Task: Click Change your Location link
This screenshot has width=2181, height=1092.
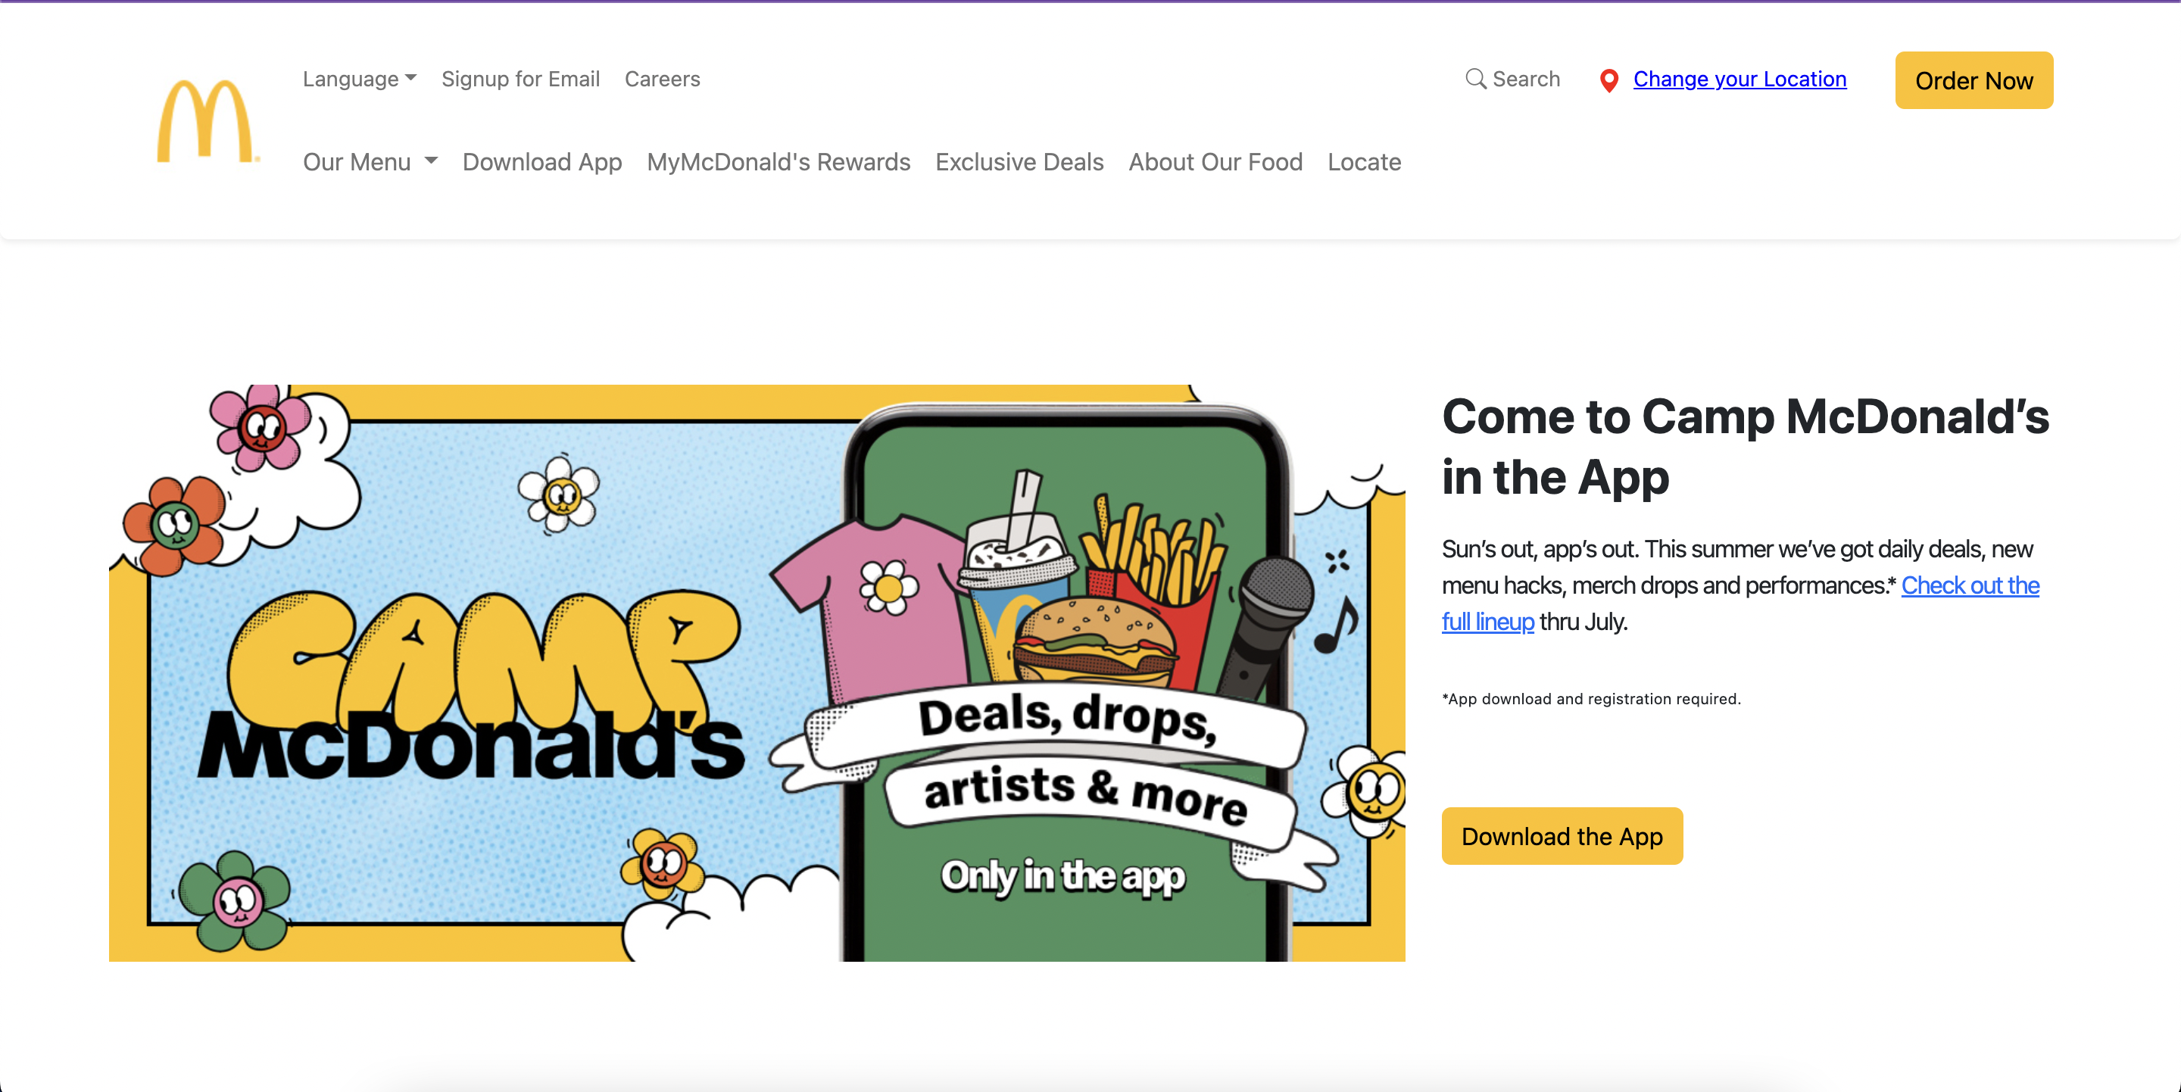Action: click(1740, 79)
